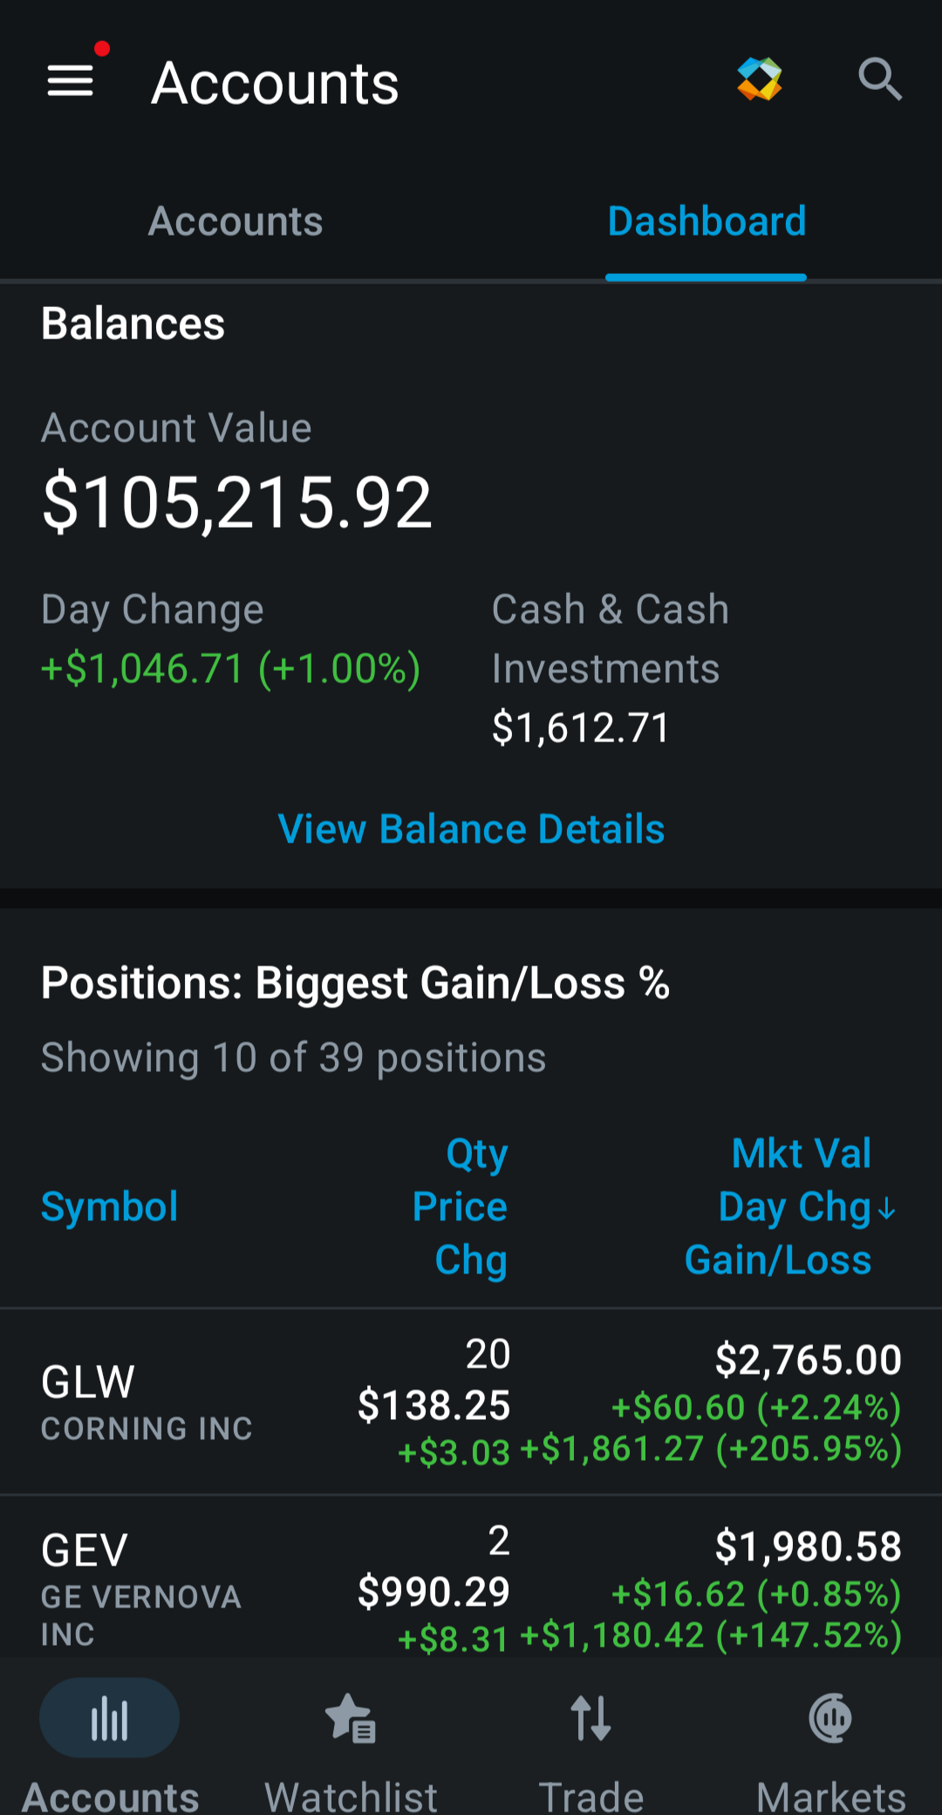Click the Day Chg sort arrow

click(887, 1209)
